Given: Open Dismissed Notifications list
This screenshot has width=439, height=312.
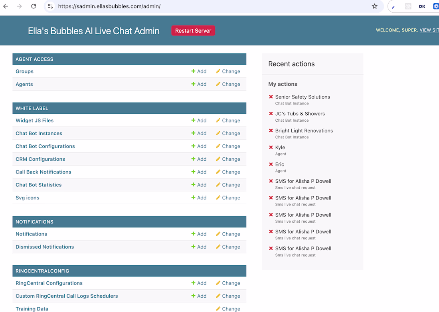Looking at the screenshot, I should (45, 247).
